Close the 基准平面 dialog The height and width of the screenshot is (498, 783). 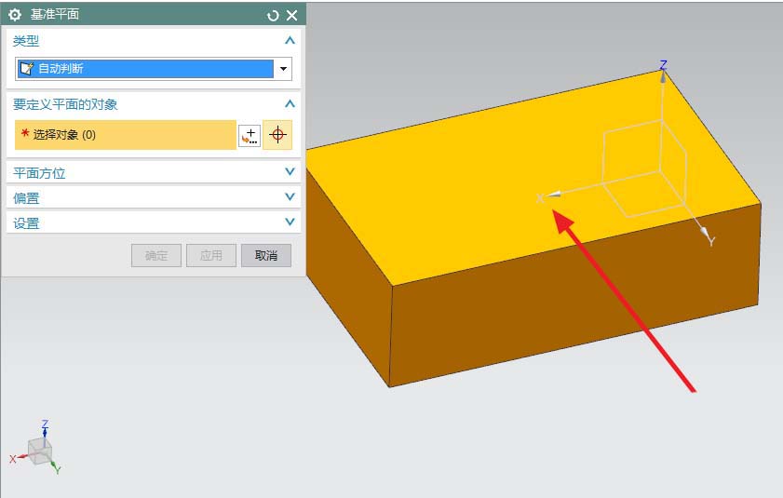tap(292, 16)
